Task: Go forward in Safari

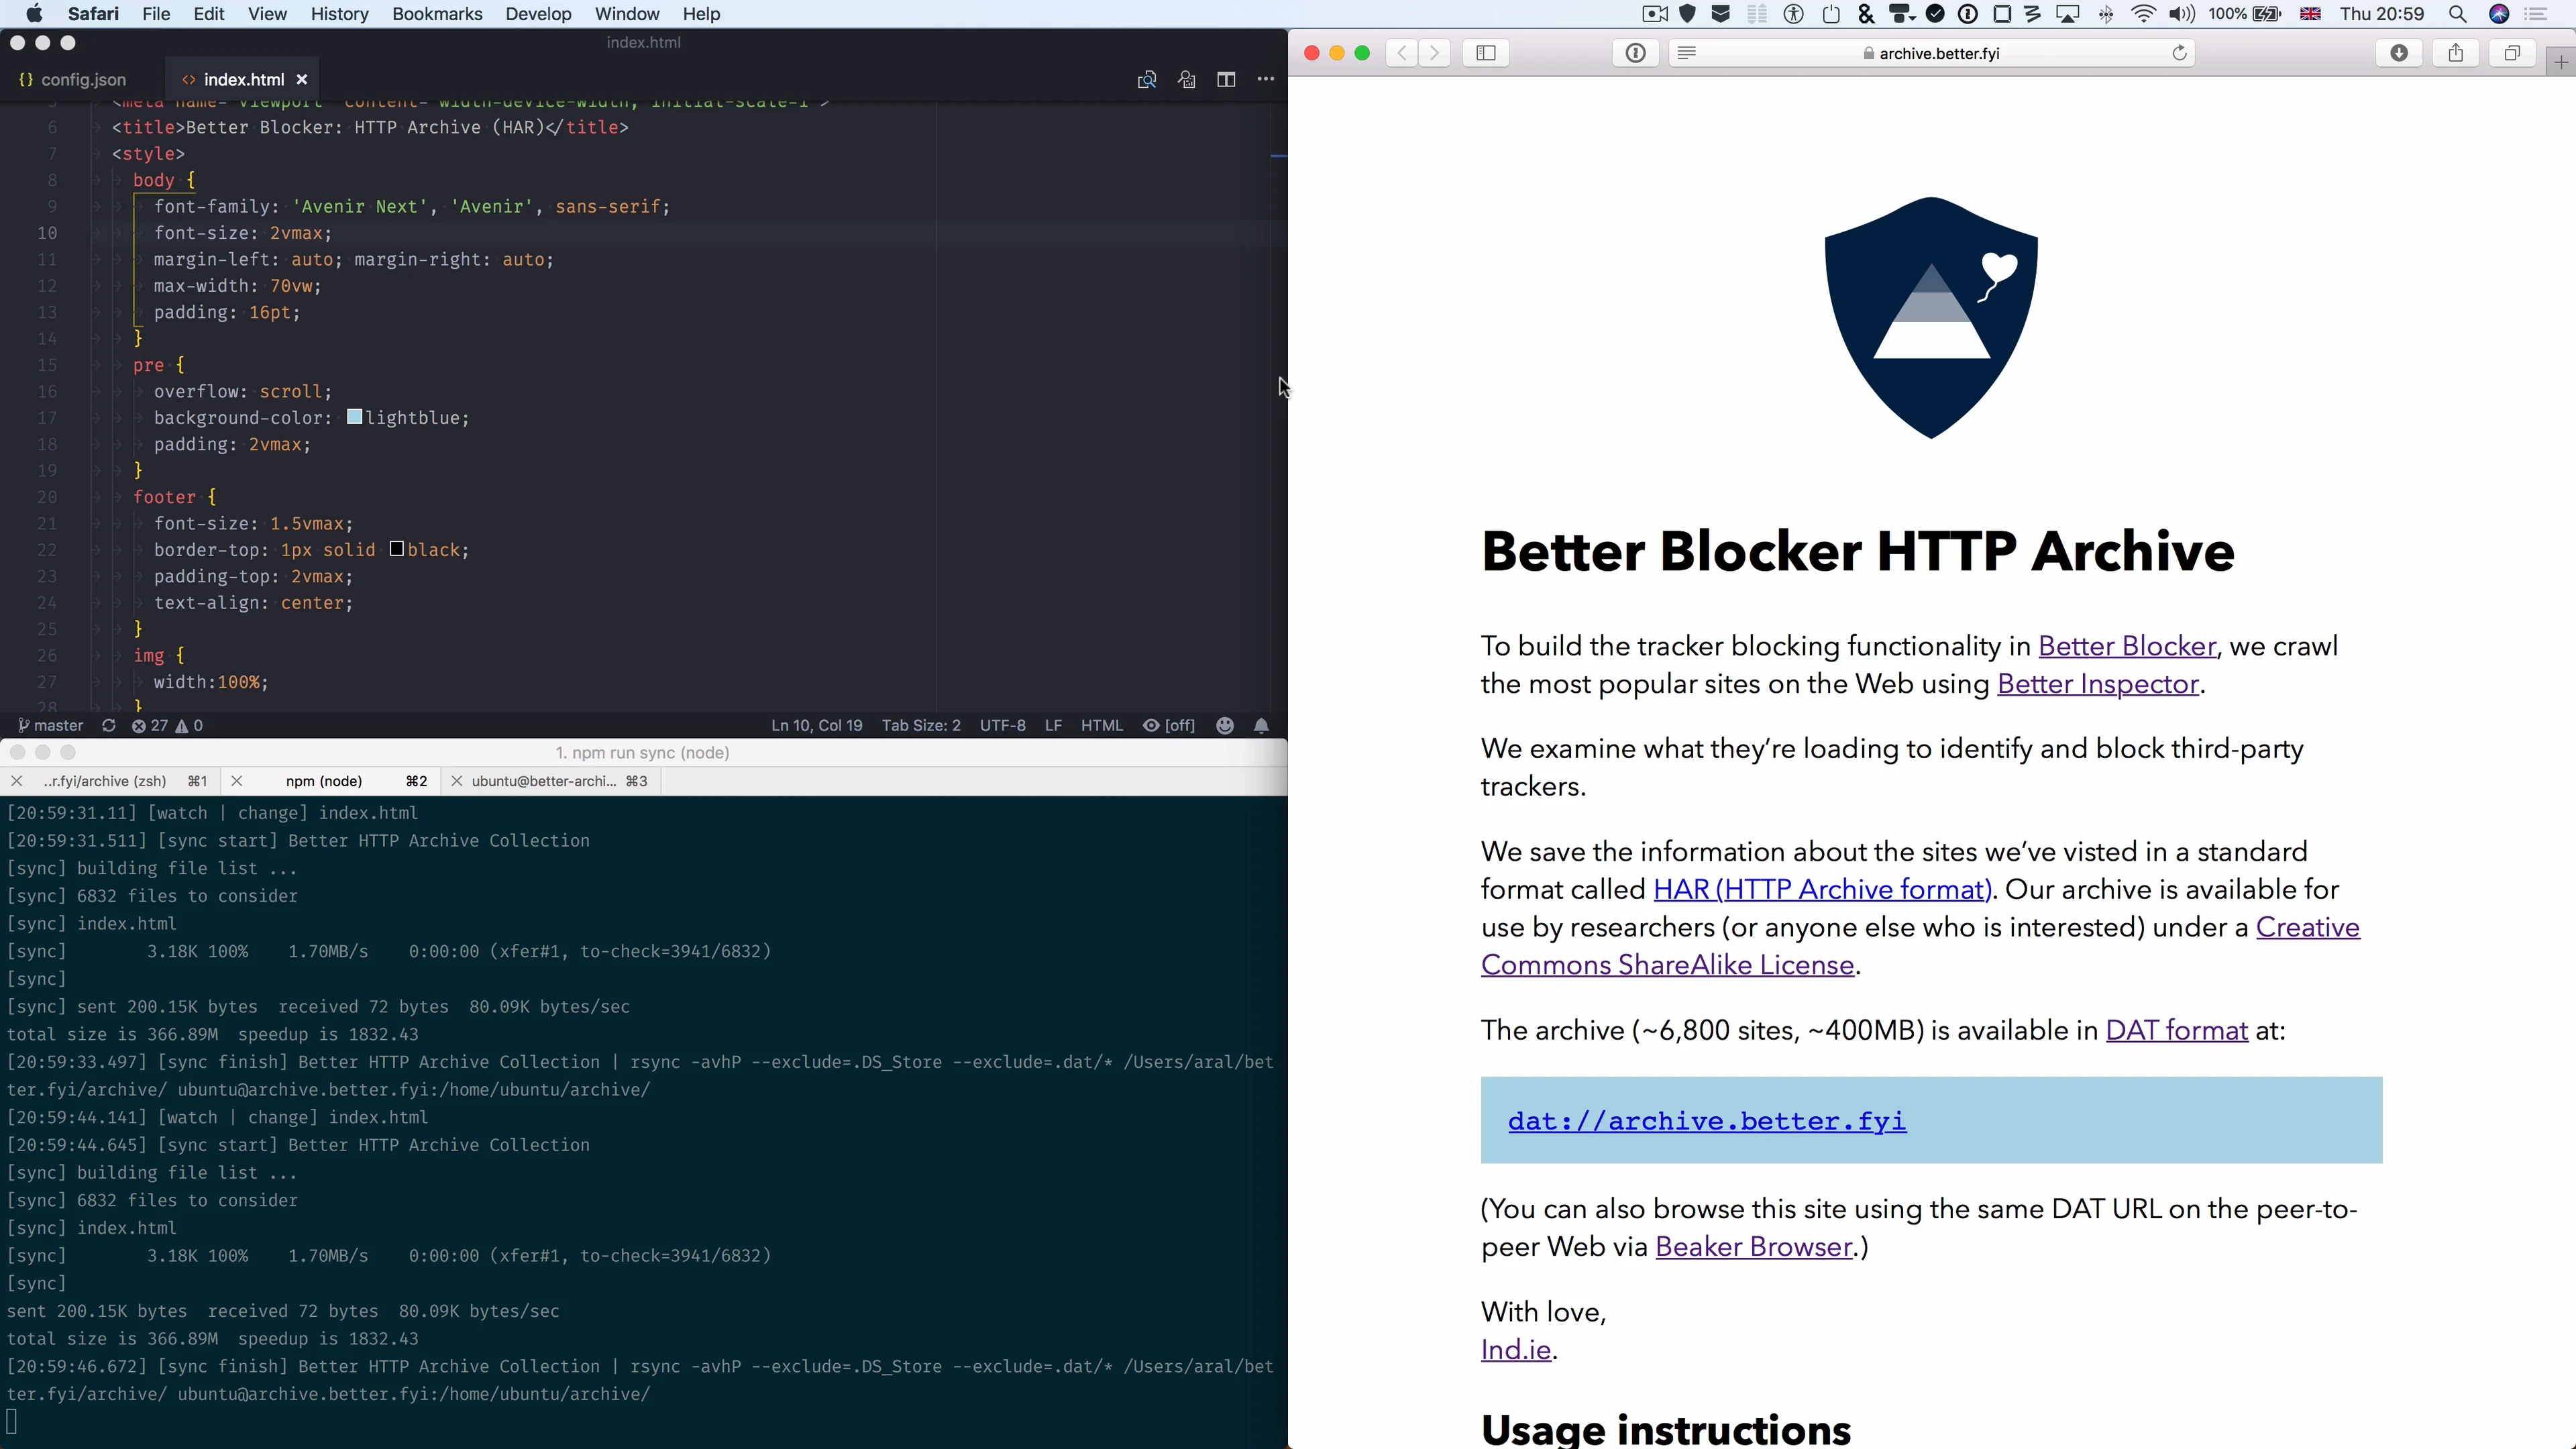Action: click(x=1435, y=53)
